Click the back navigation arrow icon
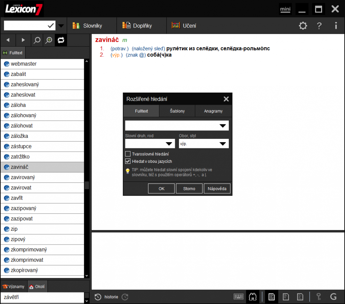This screenshot has width=345, height=304. 7,40
